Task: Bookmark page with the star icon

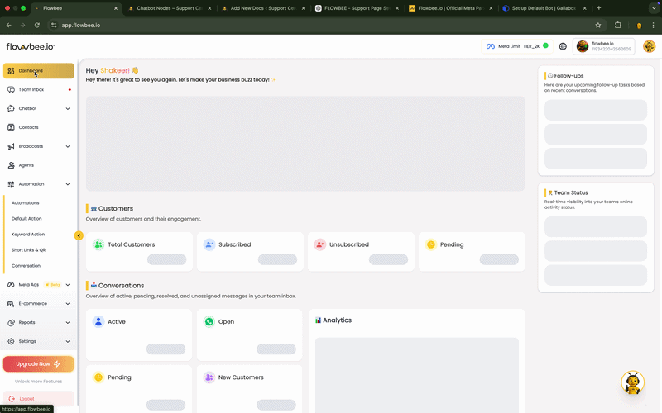Action: (x=598, y=26)
